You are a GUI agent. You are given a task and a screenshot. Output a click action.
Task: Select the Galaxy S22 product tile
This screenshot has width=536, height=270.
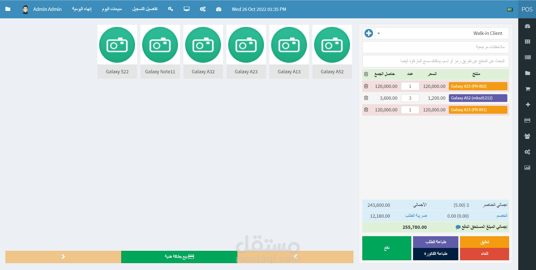coord(117,52)
